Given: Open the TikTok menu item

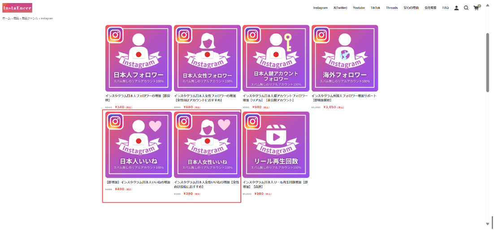Looking at the screenshot, I should 375,8.
